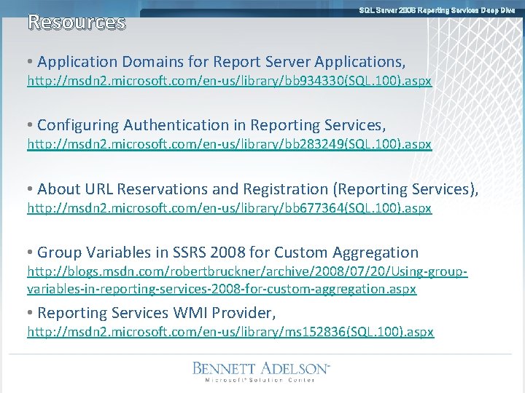Select the 'Resources' slide title
Viewport: 525px width, 393px height.
point(77,22)
